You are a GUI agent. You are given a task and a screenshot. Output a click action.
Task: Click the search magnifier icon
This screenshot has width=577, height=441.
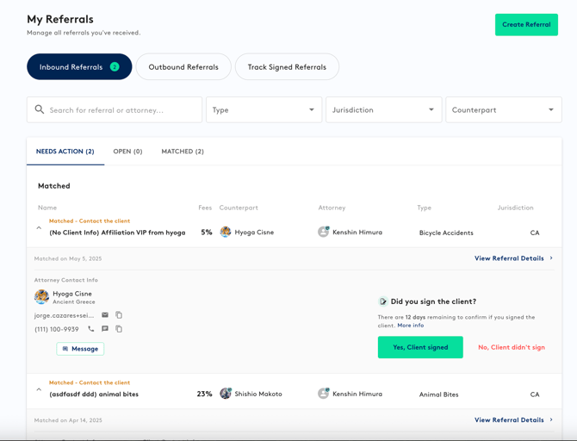click(x=40, y=110)
